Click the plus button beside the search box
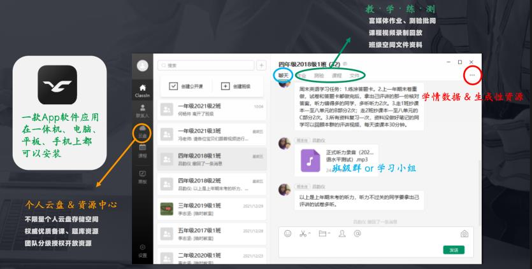 (x=261, y=66)
